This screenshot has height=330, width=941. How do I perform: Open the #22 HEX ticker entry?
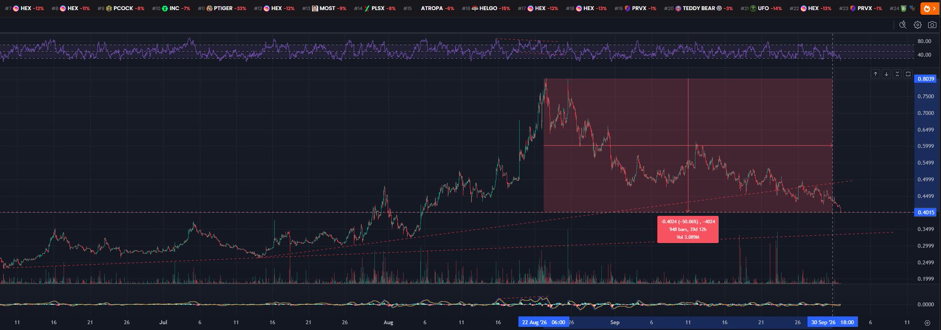click(811, 8)
